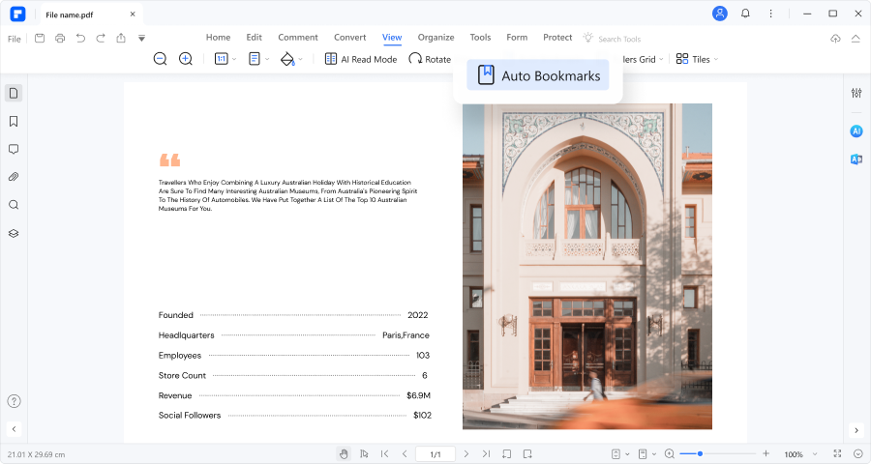Expand the Tiles dropdown arrow
The width and height of the screenshot is (871, 464).
(x=716, y=59)
